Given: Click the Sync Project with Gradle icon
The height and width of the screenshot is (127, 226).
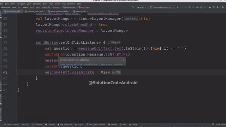Looking at the screenshot, I should 210,7.
